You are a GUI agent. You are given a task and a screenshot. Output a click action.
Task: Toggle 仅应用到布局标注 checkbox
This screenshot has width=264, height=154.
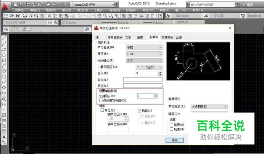click(x=101, y=101)
